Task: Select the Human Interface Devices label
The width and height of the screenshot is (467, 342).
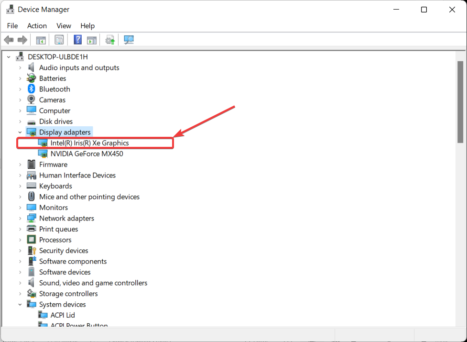Action: [77, 175]
